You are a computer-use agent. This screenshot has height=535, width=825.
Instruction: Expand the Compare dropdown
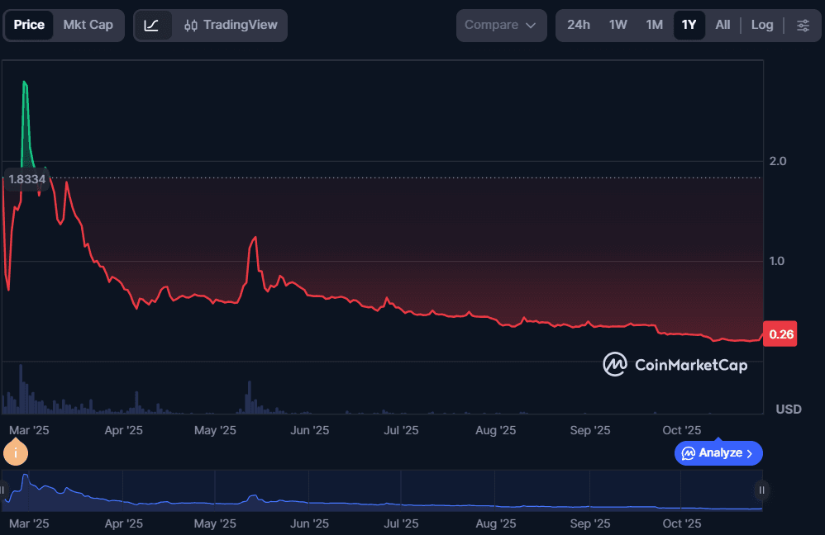coord(501,25)
